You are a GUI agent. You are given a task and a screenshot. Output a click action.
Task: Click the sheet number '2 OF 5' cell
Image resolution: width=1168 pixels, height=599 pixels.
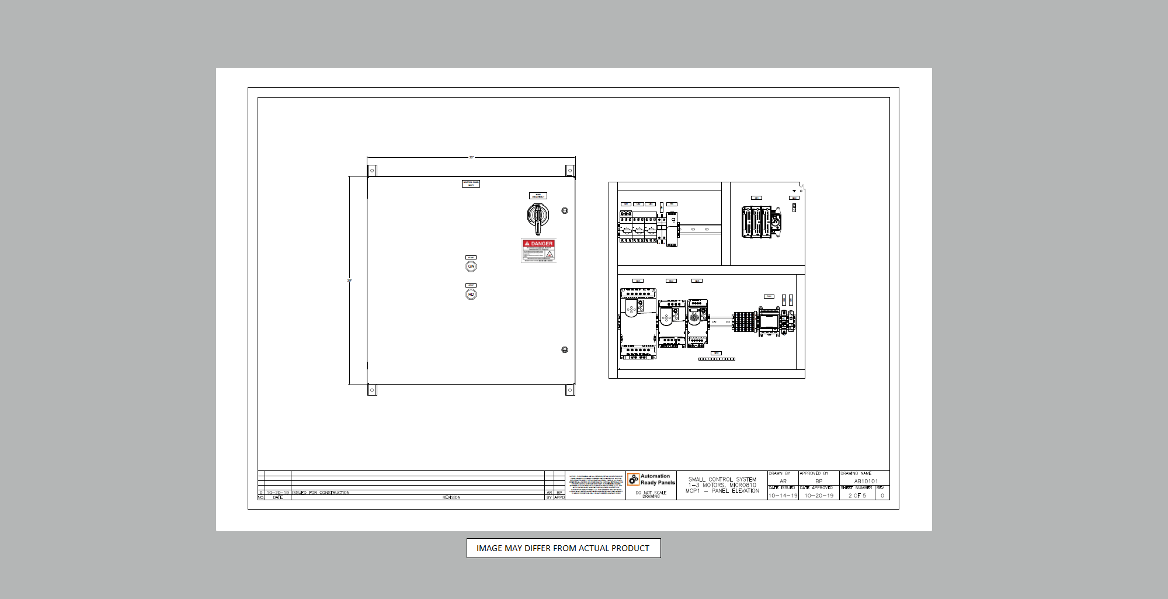tap(857, 496)
